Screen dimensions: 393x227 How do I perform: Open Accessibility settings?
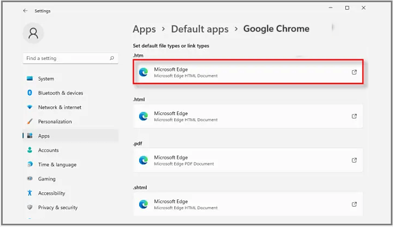(51, 193)
